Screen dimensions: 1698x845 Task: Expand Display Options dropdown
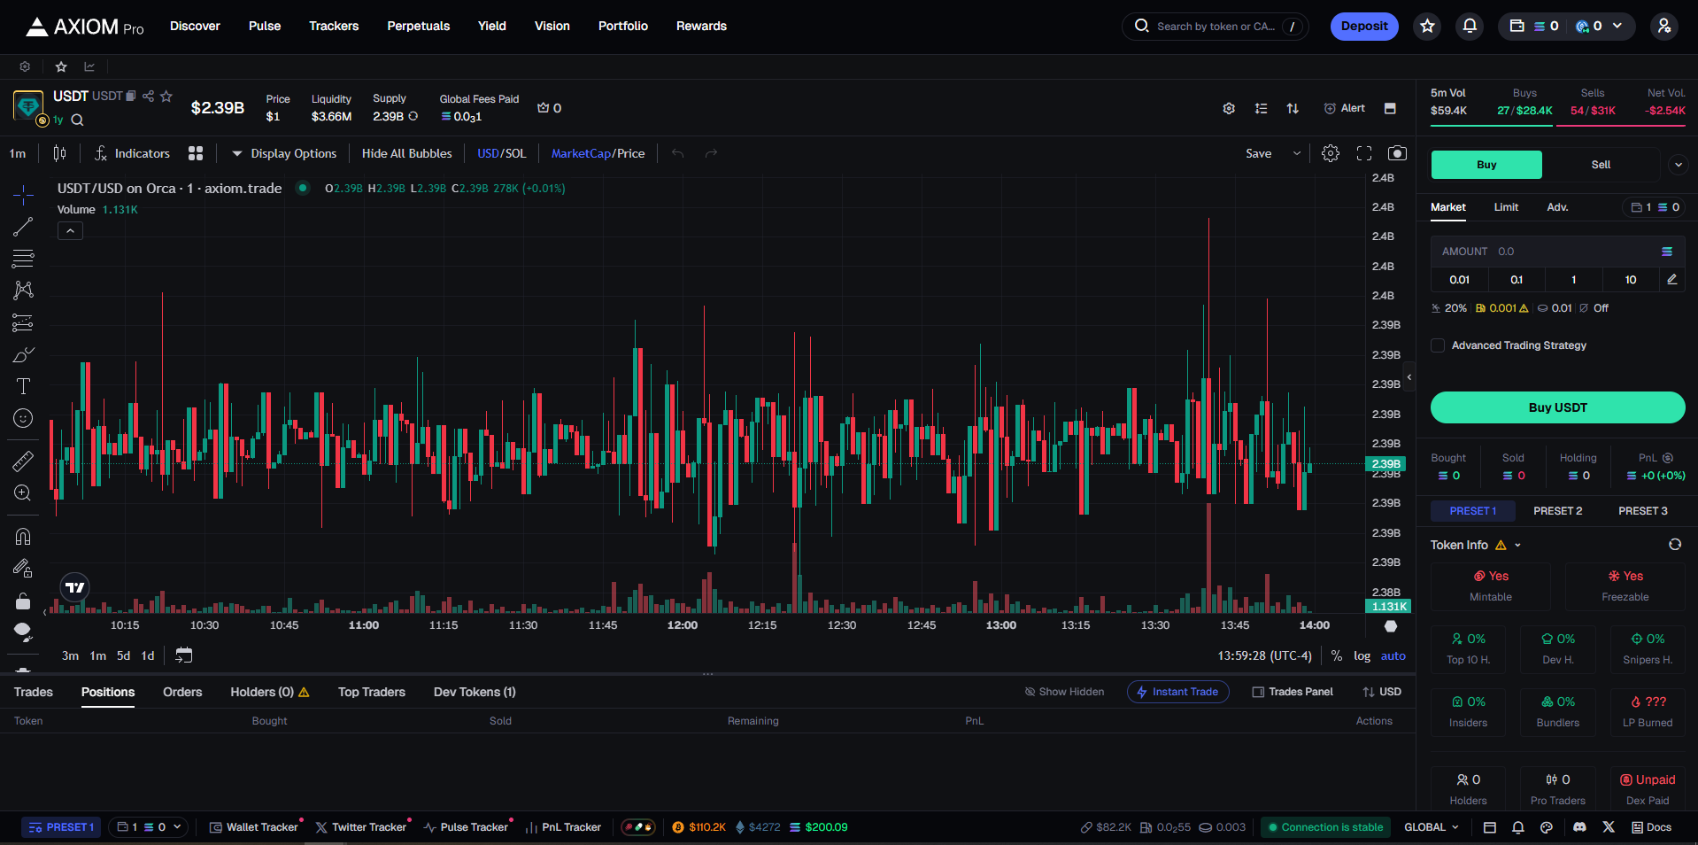pyautogui.click(x=284, y=153)
